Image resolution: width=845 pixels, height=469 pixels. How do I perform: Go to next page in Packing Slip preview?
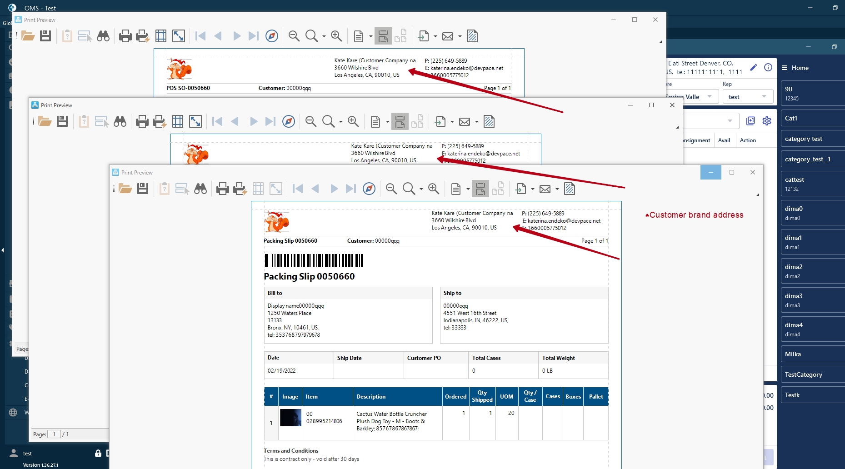[x=334, y=189]
